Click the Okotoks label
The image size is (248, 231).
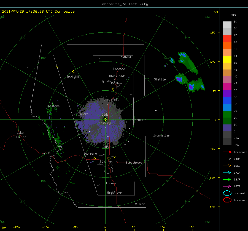coord(110,183)
